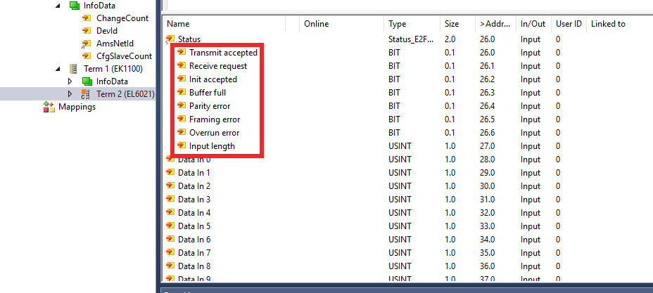Select the Buffer full row name
The height and width of the screenshot is (293, 653).
pos(208,93)
